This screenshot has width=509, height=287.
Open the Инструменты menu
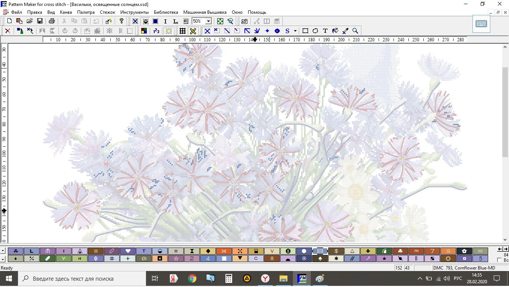point(134,12)
